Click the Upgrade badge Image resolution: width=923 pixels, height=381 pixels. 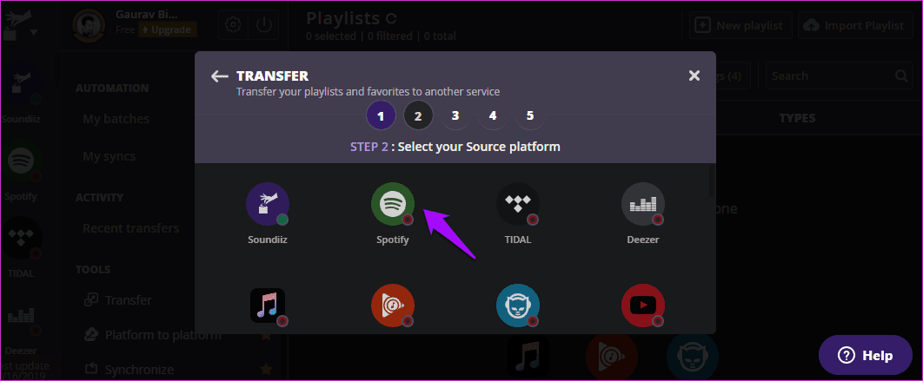168,30
